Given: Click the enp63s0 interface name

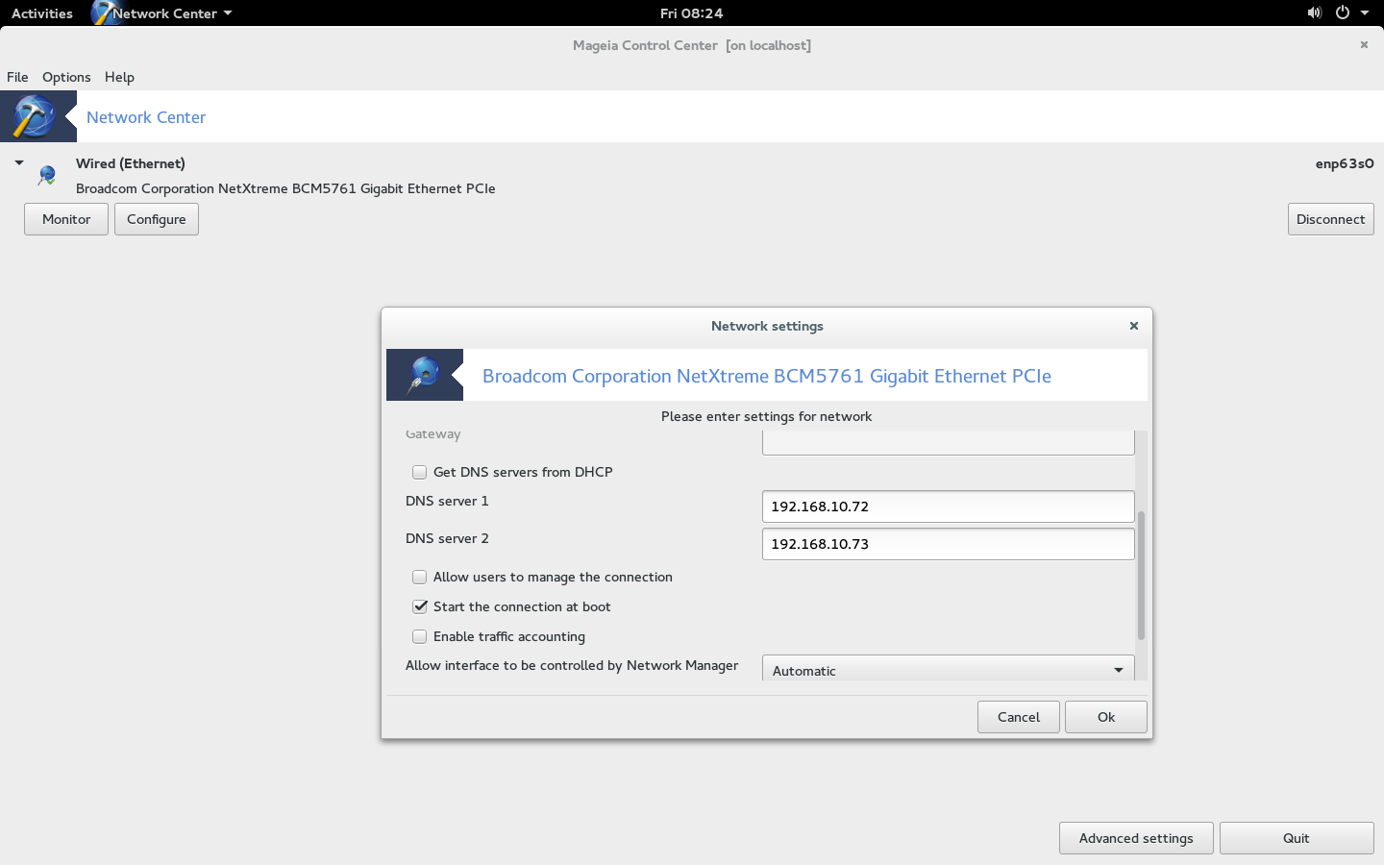Looking at the screenshot, I should pyautogui.click(x=1345, y=163).
